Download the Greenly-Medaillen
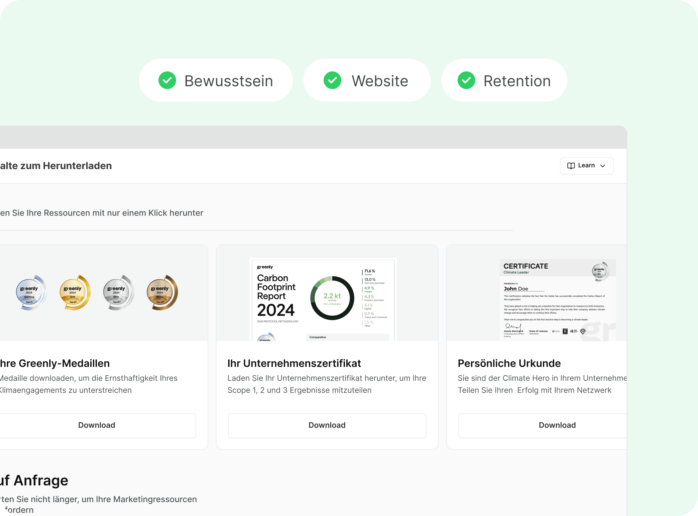This screenshot has height=516, width=698. point(97,425)
